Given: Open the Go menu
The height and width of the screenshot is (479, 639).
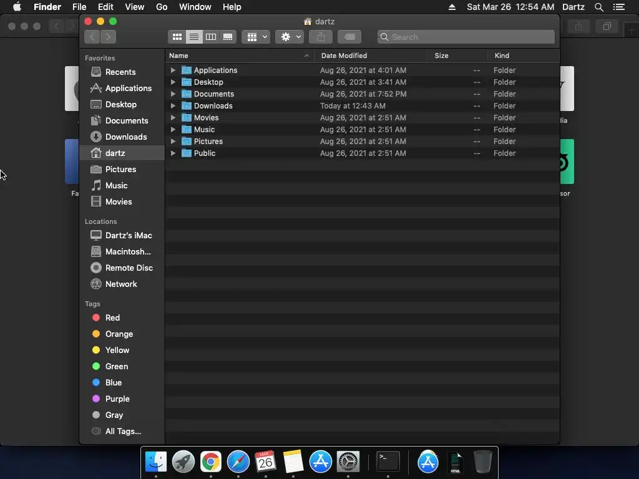Looking at the screenshot, I should [162, 7].
